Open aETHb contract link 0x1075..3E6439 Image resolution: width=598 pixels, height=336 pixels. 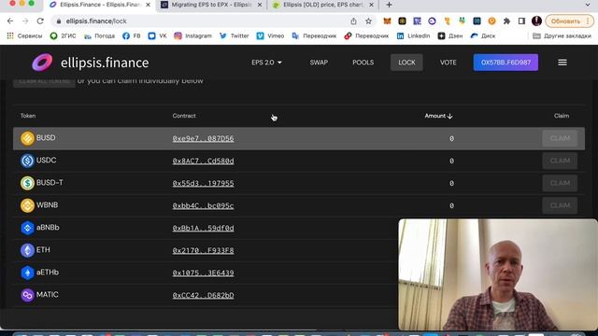click(203, 273)
